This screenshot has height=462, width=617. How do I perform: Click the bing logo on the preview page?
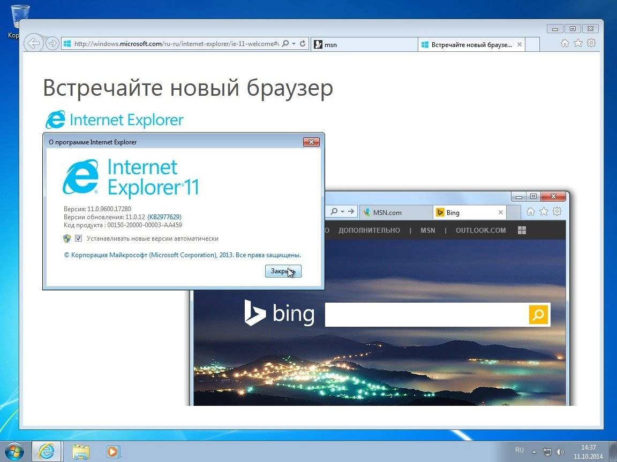pos(279,313)
